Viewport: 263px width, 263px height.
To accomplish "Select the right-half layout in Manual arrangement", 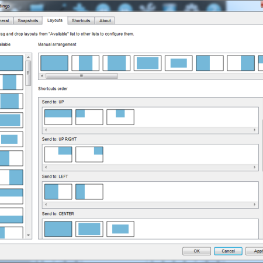I will click(x=241, y=63).
